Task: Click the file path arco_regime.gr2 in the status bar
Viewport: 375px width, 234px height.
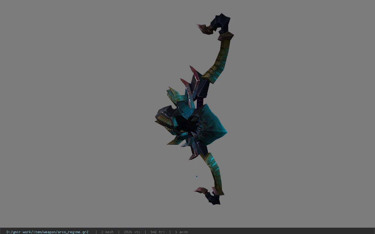Action: pyautogui.click(x=47, y=232)
